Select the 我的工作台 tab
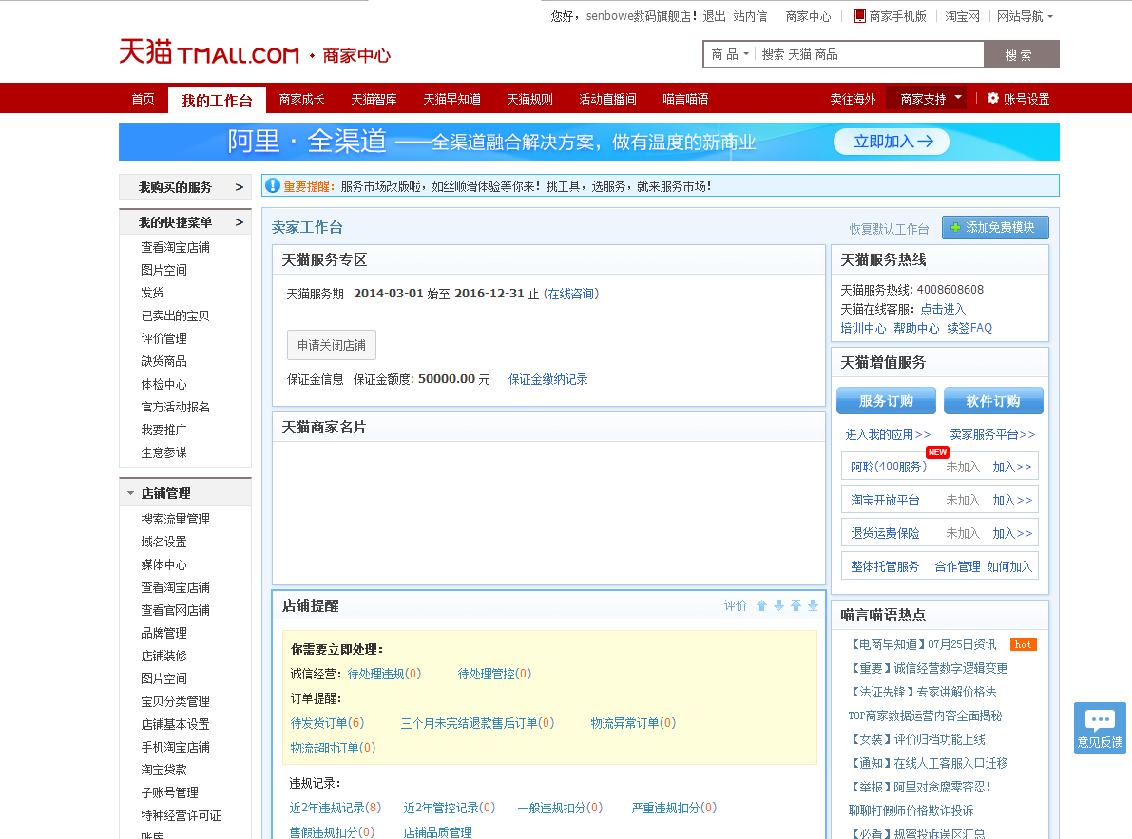The height and width of the screenshot is (839, 1132). click(x=217, y=101)
